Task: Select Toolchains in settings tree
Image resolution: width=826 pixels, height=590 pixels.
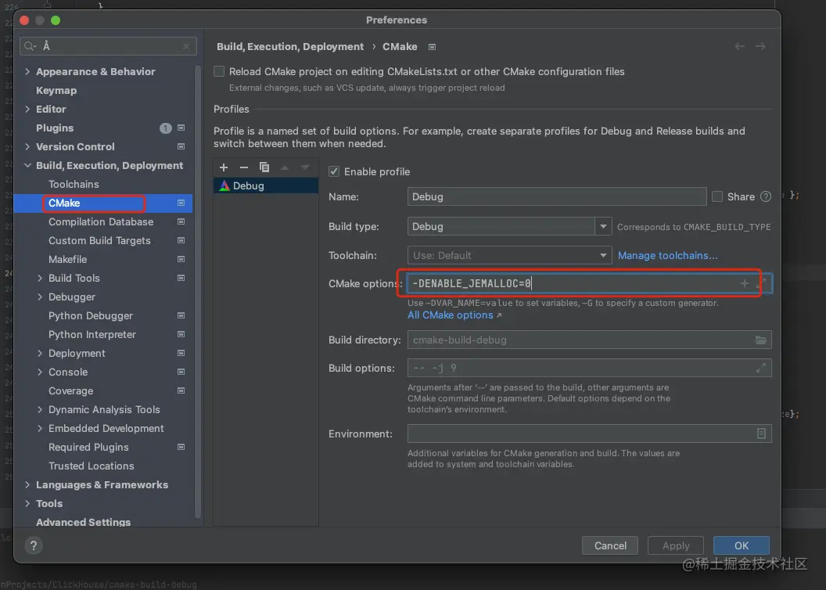Action: pyautogui.click(x=74, y=184)
